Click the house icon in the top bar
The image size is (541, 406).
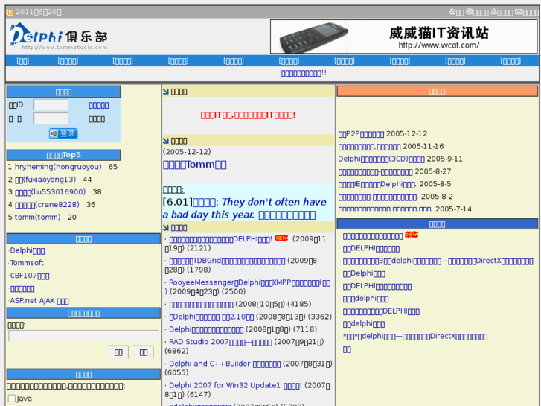pos(452,12)
